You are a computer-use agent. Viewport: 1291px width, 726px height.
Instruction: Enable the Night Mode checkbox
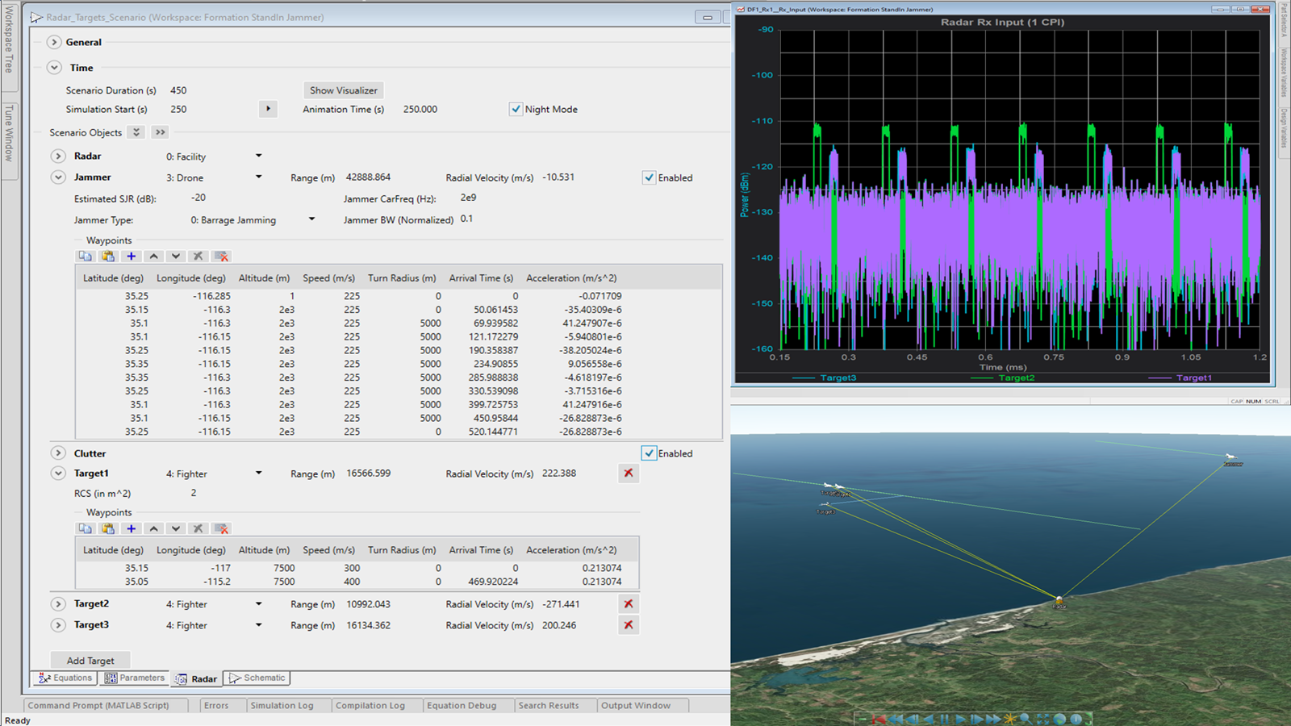[x=516, y=109]
